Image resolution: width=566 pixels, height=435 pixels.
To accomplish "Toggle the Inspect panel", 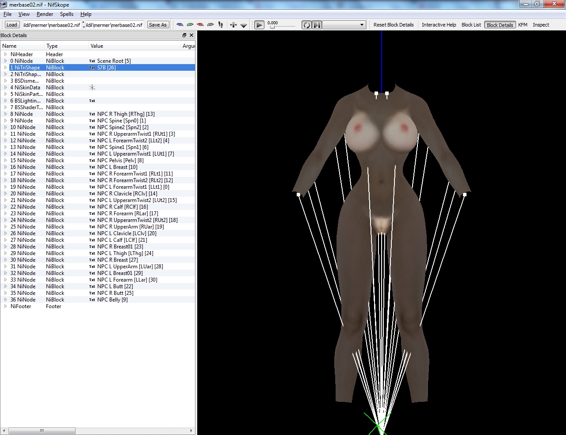I will click(x=541, y=25).
